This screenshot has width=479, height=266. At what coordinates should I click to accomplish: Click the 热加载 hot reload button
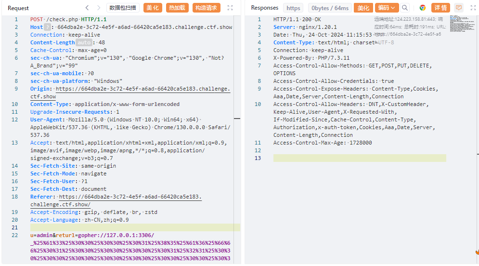coord(177,8)
